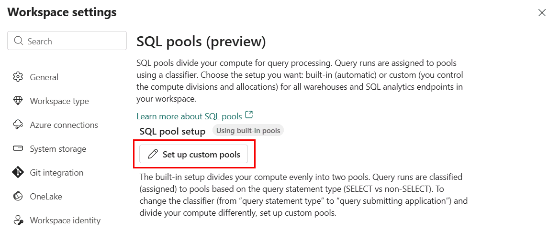Click the pencil icon on custom pools button
The image size is (560, 230).
point(153,154)
